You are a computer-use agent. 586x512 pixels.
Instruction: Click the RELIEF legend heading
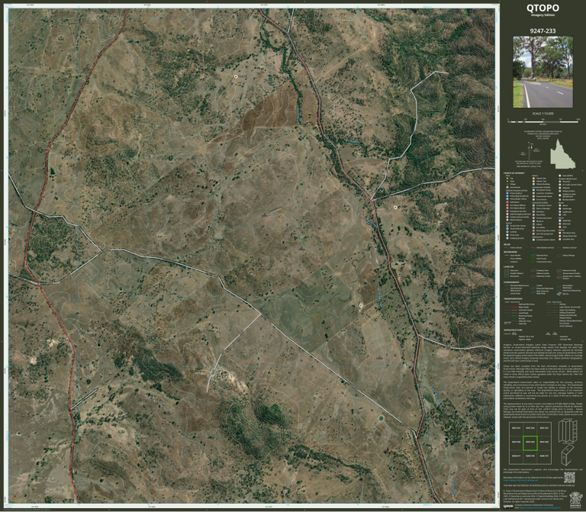click(x=507, y=244)
